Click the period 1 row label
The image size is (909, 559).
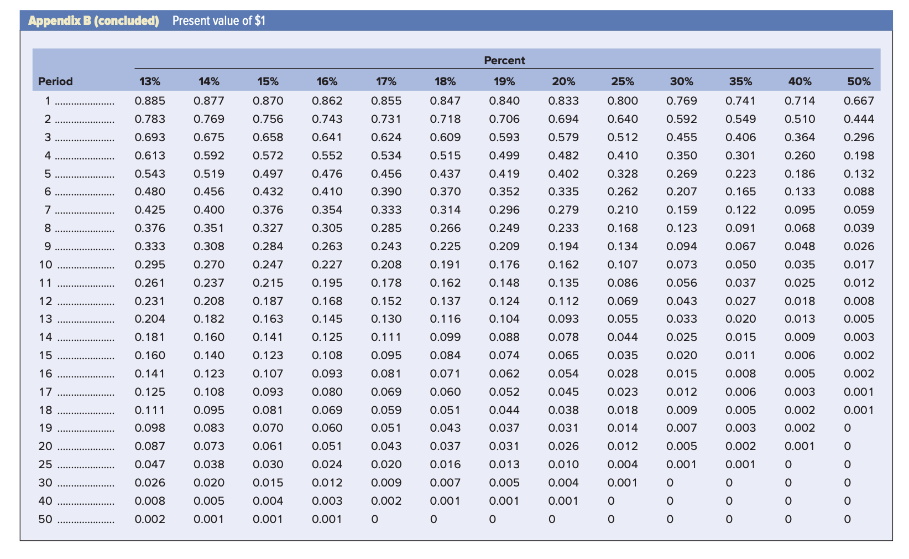(48, 101)
